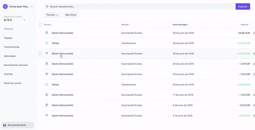
Task: Go to Tarjetas in the sidebar
Action: (8, 38)
